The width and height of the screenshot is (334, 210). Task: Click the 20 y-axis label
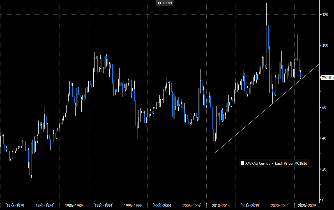pos(324,169)
